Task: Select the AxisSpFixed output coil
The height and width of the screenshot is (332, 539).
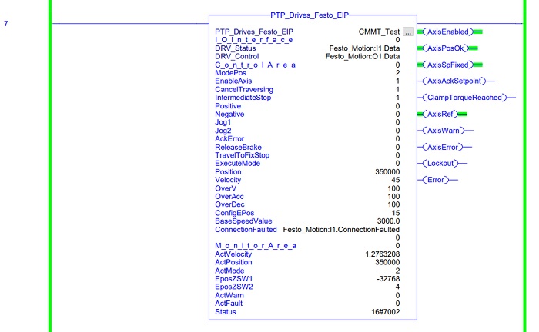Action: pyautogui.click(x=448, y=65)
